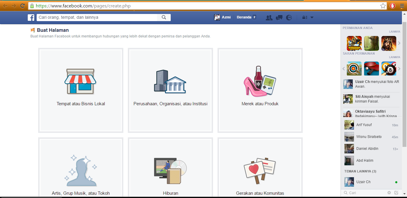The height and width of the screenshot is (198, 407).
Task: Open chat with Arif Yusuf
Action: tap(371, 125)
